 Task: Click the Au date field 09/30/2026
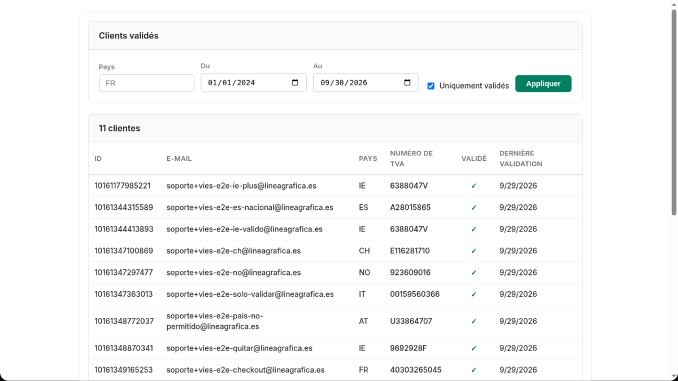pos(366,82)
